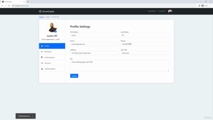
Task: Click the browser address bar URL
Action: 22,6
